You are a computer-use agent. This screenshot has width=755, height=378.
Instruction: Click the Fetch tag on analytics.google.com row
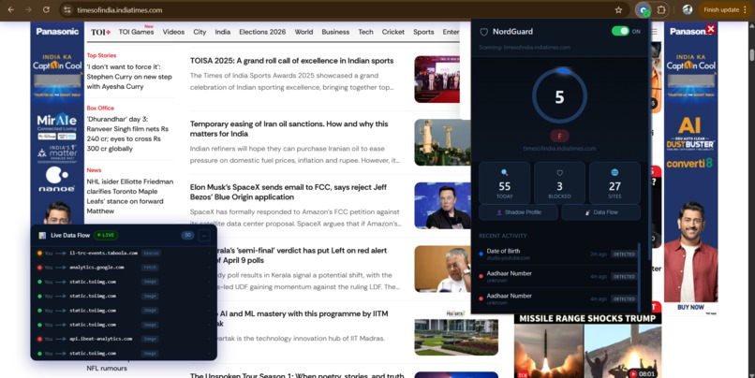pos(150,267)
